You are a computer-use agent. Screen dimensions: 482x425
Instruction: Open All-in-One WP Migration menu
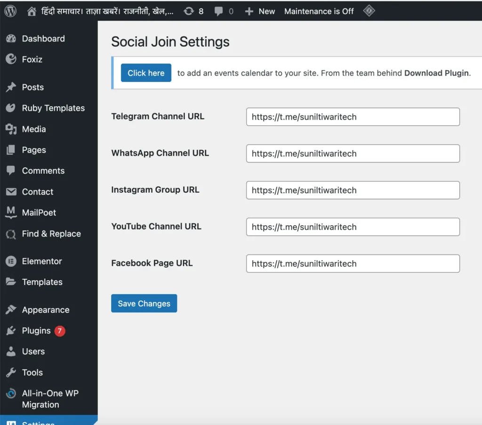pos(50,399)
